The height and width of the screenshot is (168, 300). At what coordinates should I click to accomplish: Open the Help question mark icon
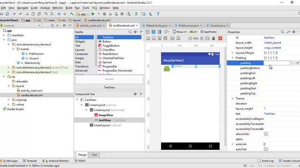158,14
